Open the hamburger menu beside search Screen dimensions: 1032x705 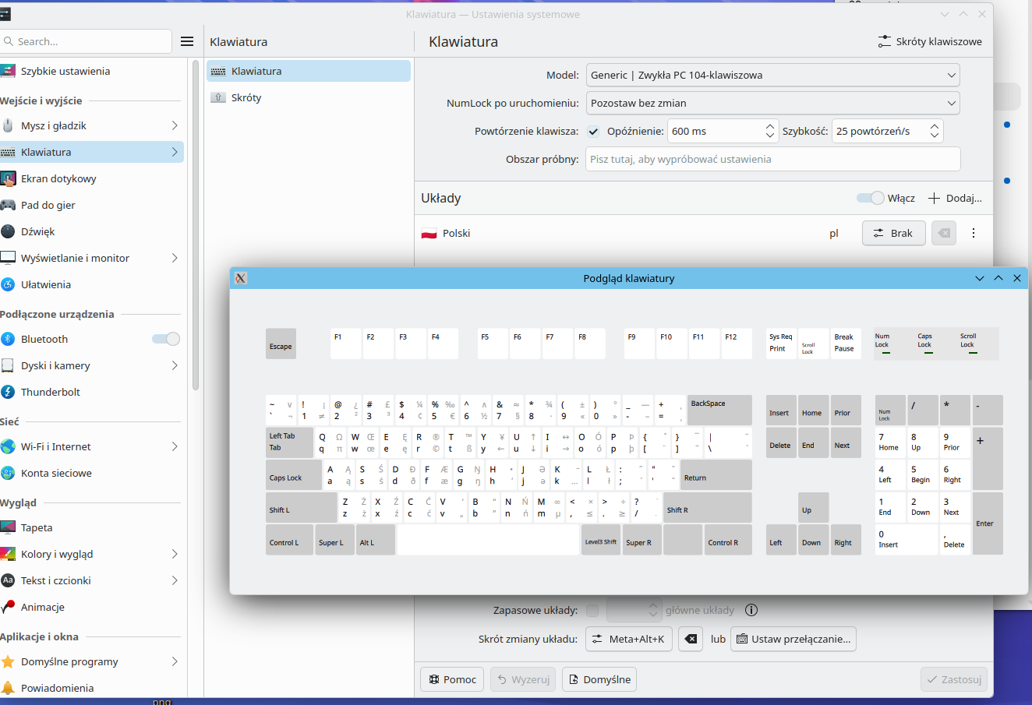coord(187,41)
